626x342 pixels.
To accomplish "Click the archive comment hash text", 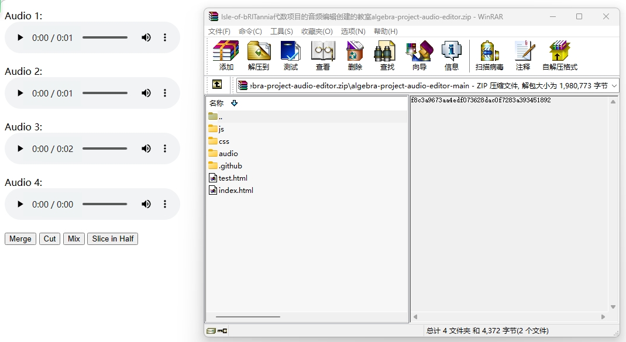I will point(481,100).
